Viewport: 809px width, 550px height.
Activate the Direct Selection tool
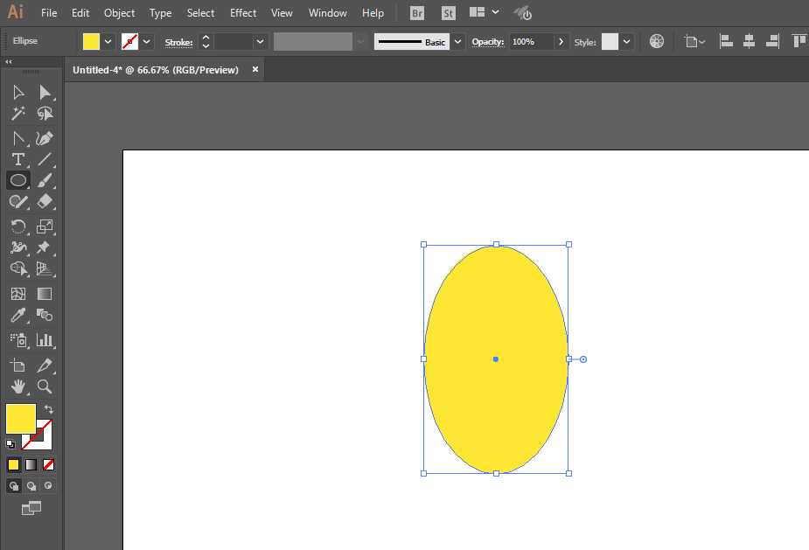pos(45,92)
